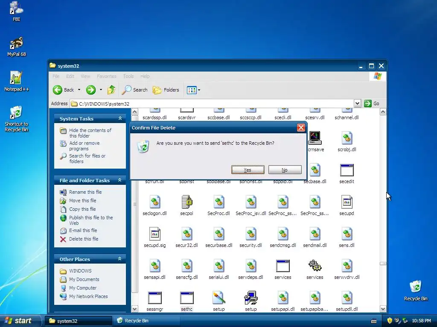Viewport: 437px width, 327px height.
Task: Select the sessmgr file icon
Action: click(x=154, y=298)
